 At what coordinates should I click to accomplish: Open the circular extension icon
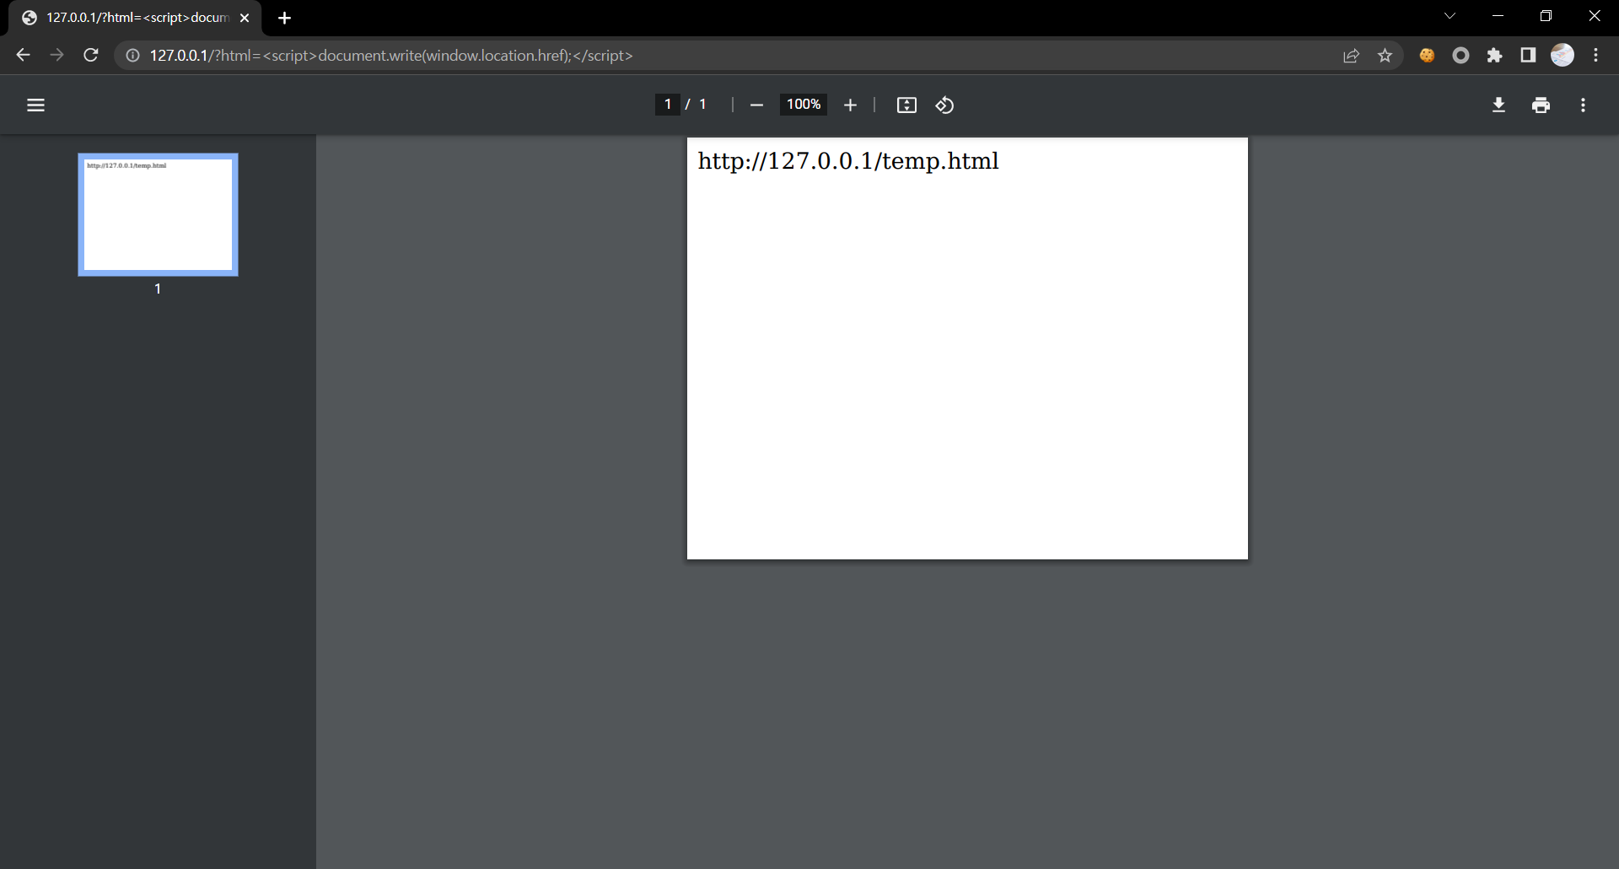coord(1460,55)
